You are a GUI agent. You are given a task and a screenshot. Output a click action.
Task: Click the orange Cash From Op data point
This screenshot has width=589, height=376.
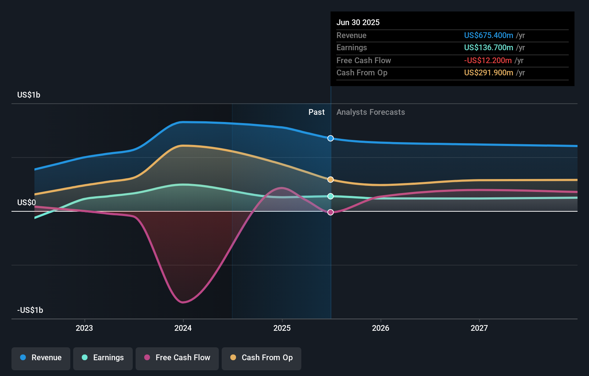coord(330,179)
